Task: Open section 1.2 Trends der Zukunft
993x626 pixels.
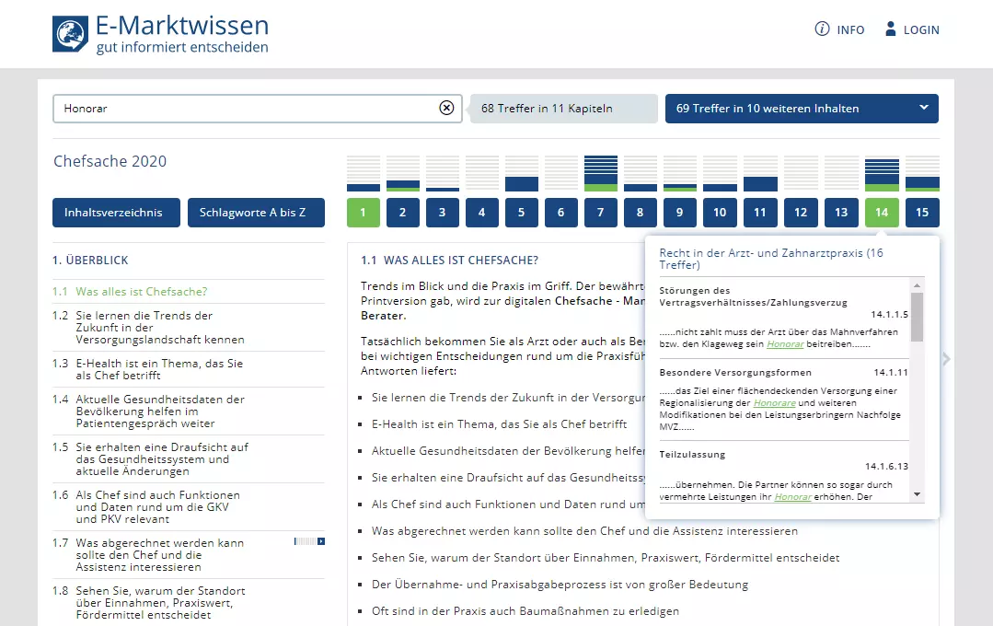Action: point(159,328)
